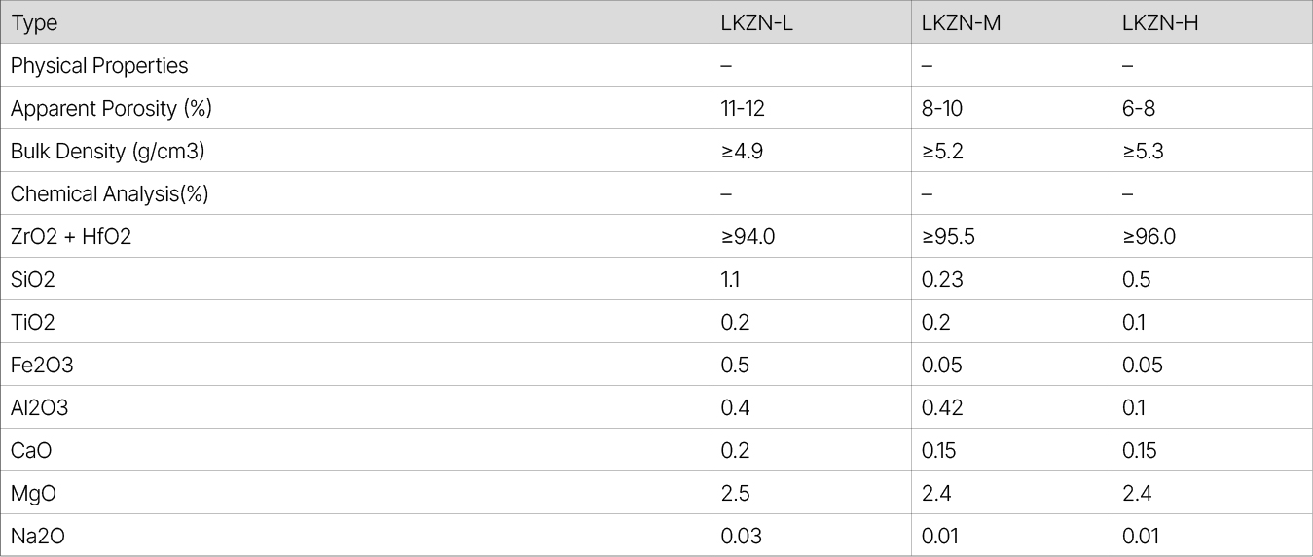This screenshot has width=1313, height=557.
Task: Select the Chemical Analysis(%) row label
Action: (110, 194)
